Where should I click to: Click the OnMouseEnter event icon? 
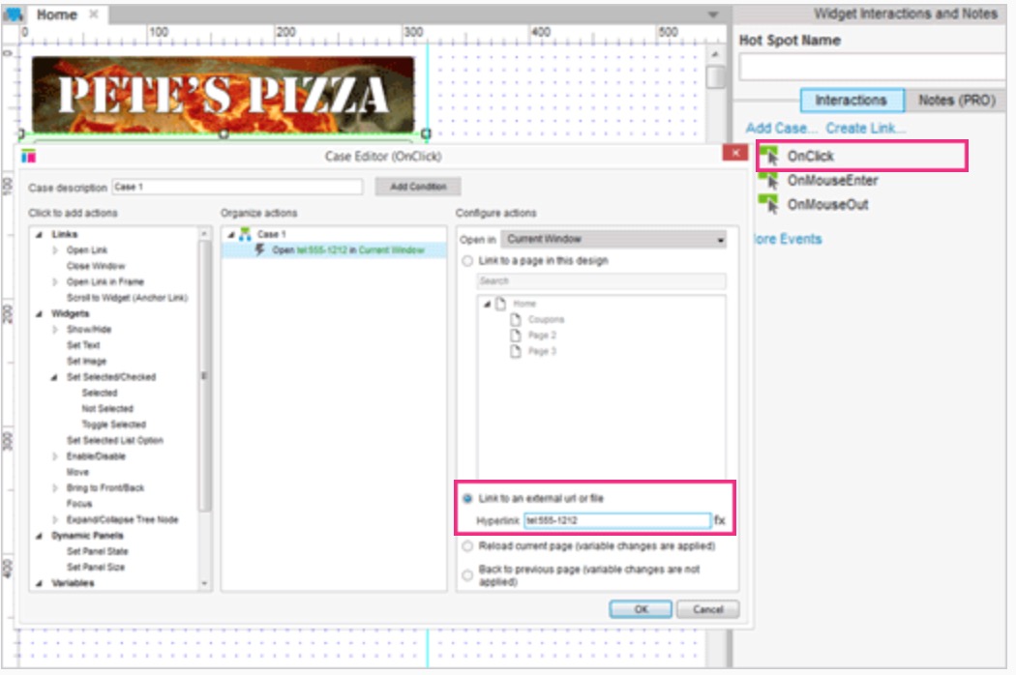pyautogui.click(x=768, y=180)
